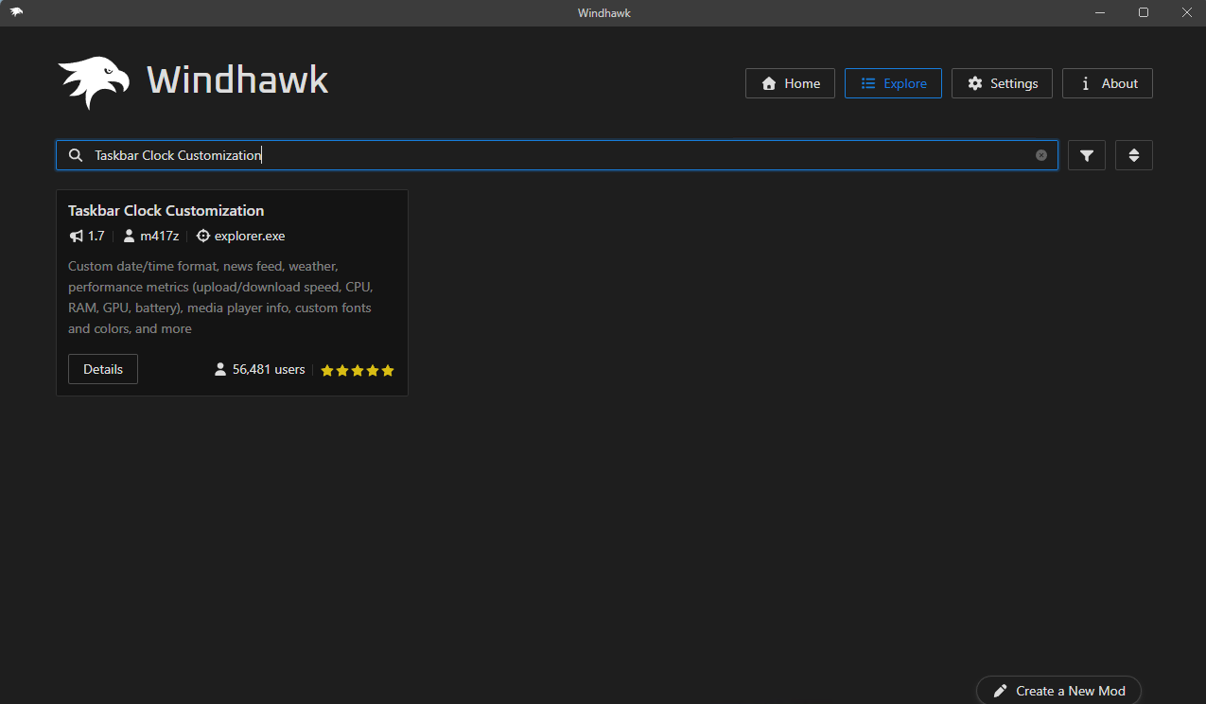Open the sort order menu
Screen dimensions: 1206x704
pyautogui.click(x=1133, y=155)
